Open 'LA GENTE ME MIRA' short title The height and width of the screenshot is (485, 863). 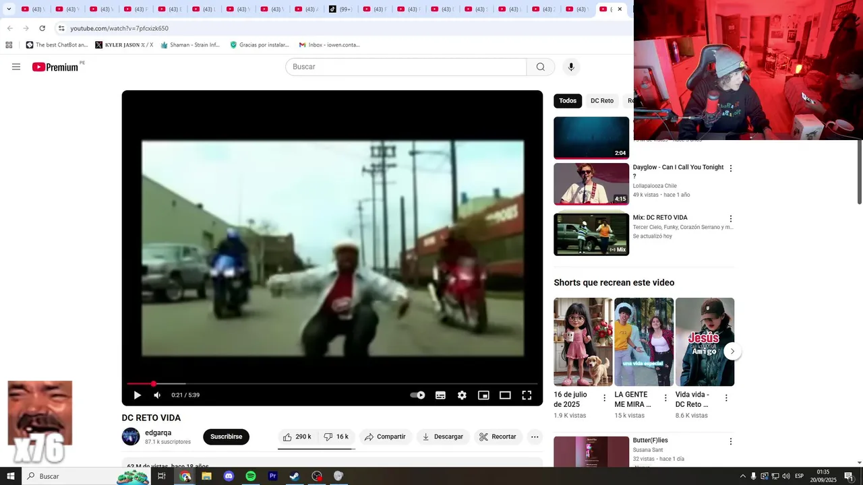pyautogui.click(x=632, y=399)
